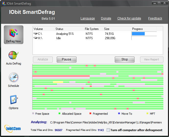169x137 pixels.
Task: Click the fragmented files count 1143
Action: 101,130
